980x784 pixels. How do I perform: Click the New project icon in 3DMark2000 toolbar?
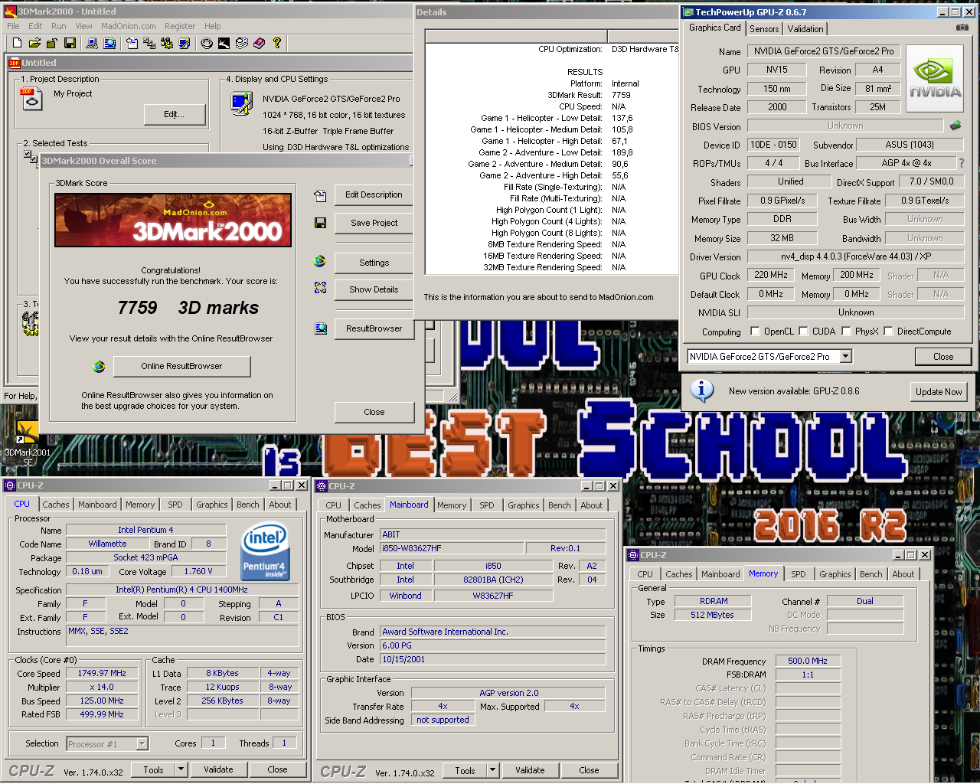pyautogui.click(x=17, y=43)
